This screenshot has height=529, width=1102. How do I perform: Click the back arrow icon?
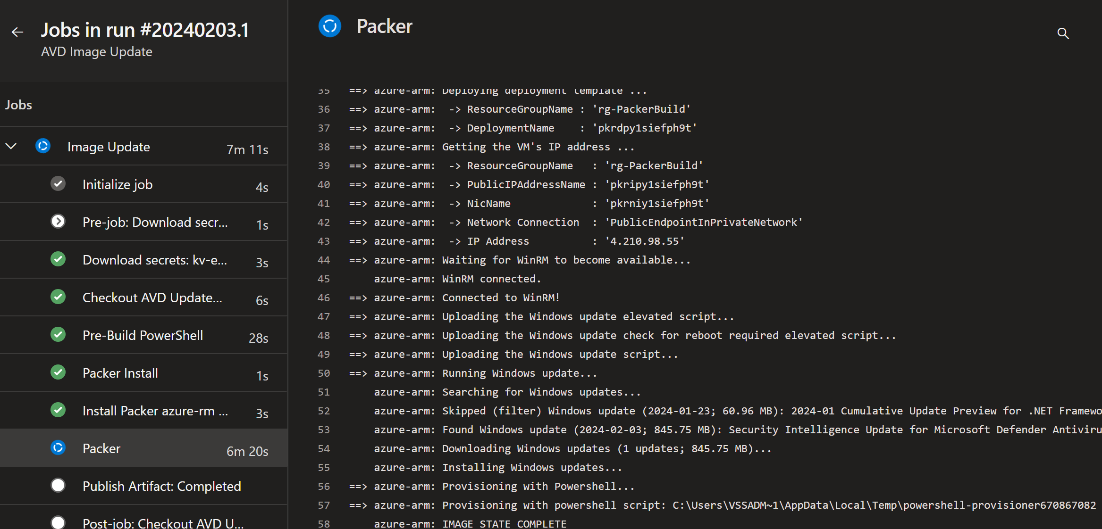click(17, 32)
